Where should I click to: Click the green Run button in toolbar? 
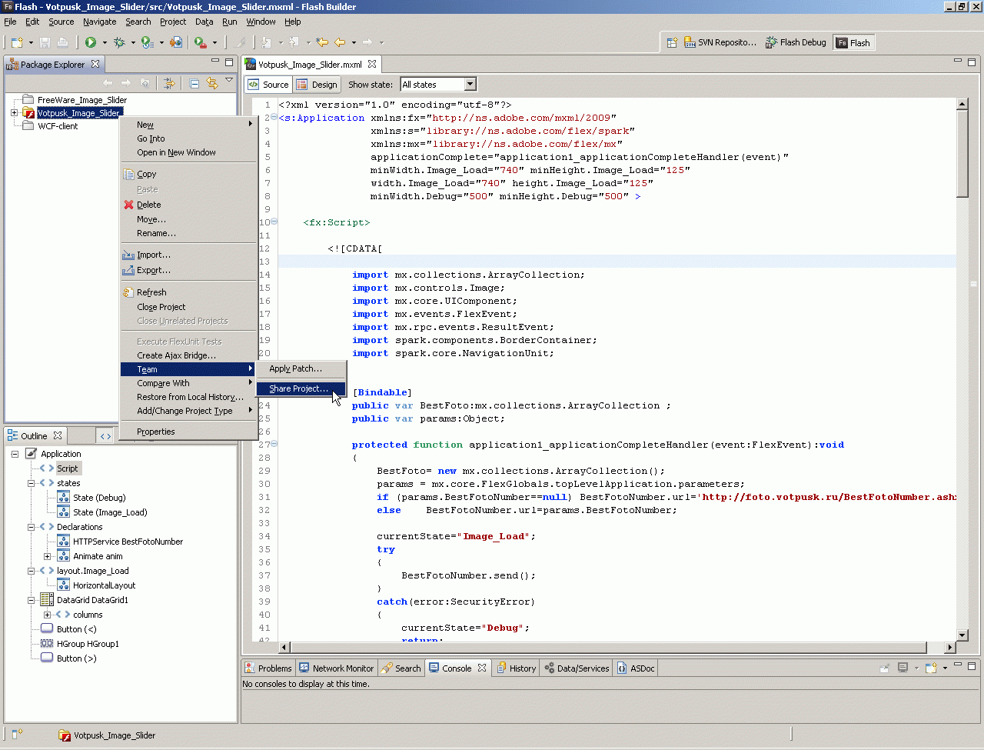click(91, 42)
